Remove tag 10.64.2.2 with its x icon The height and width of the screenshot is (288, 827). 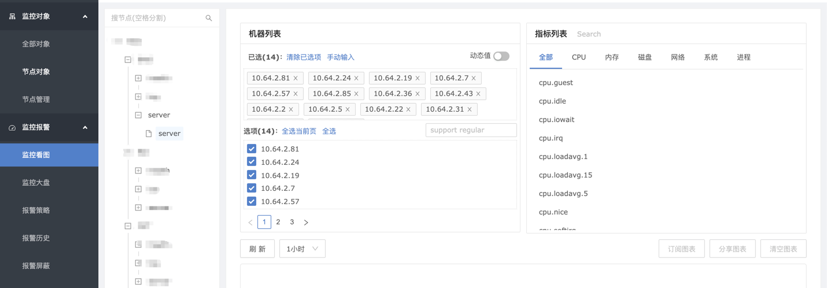[291, 109]
